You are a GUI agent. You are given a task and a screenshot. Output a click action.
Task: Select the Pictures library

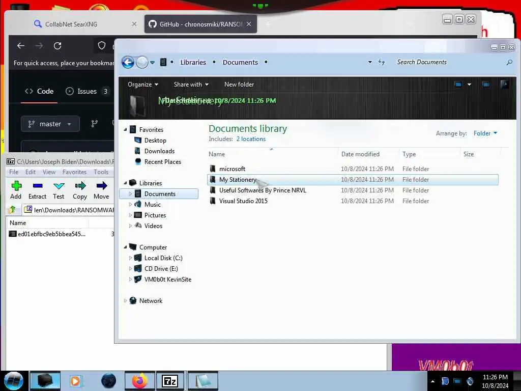click(155, 215)
